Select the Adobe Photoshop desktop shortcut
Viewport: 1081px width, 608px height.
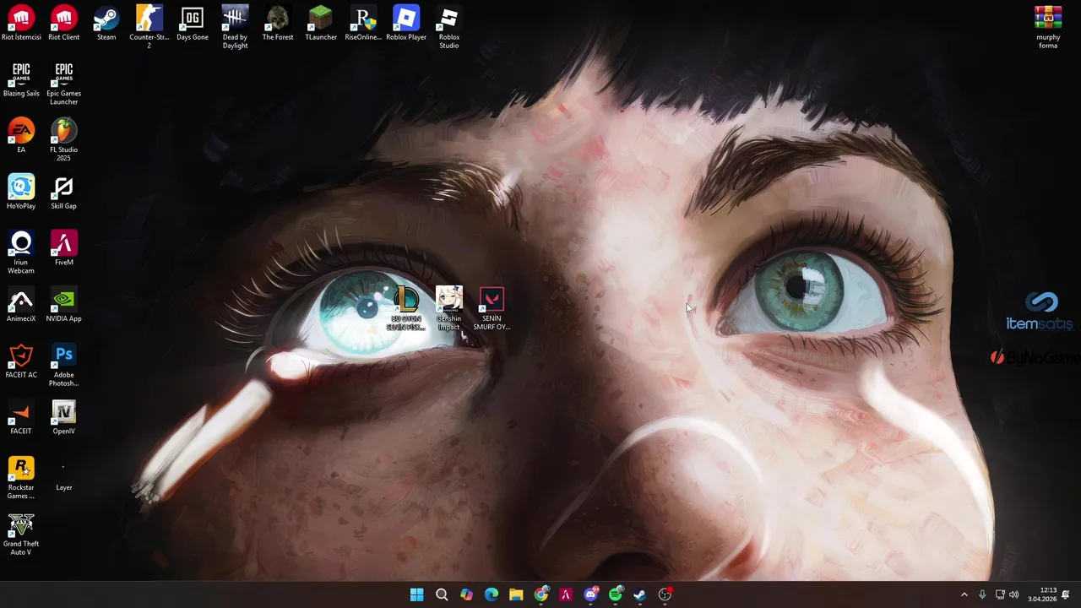point(63,365)
